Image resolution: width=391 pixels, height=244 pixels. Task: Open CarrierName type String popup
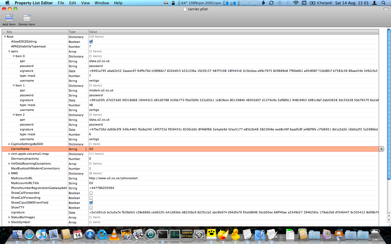coord(78,149)
